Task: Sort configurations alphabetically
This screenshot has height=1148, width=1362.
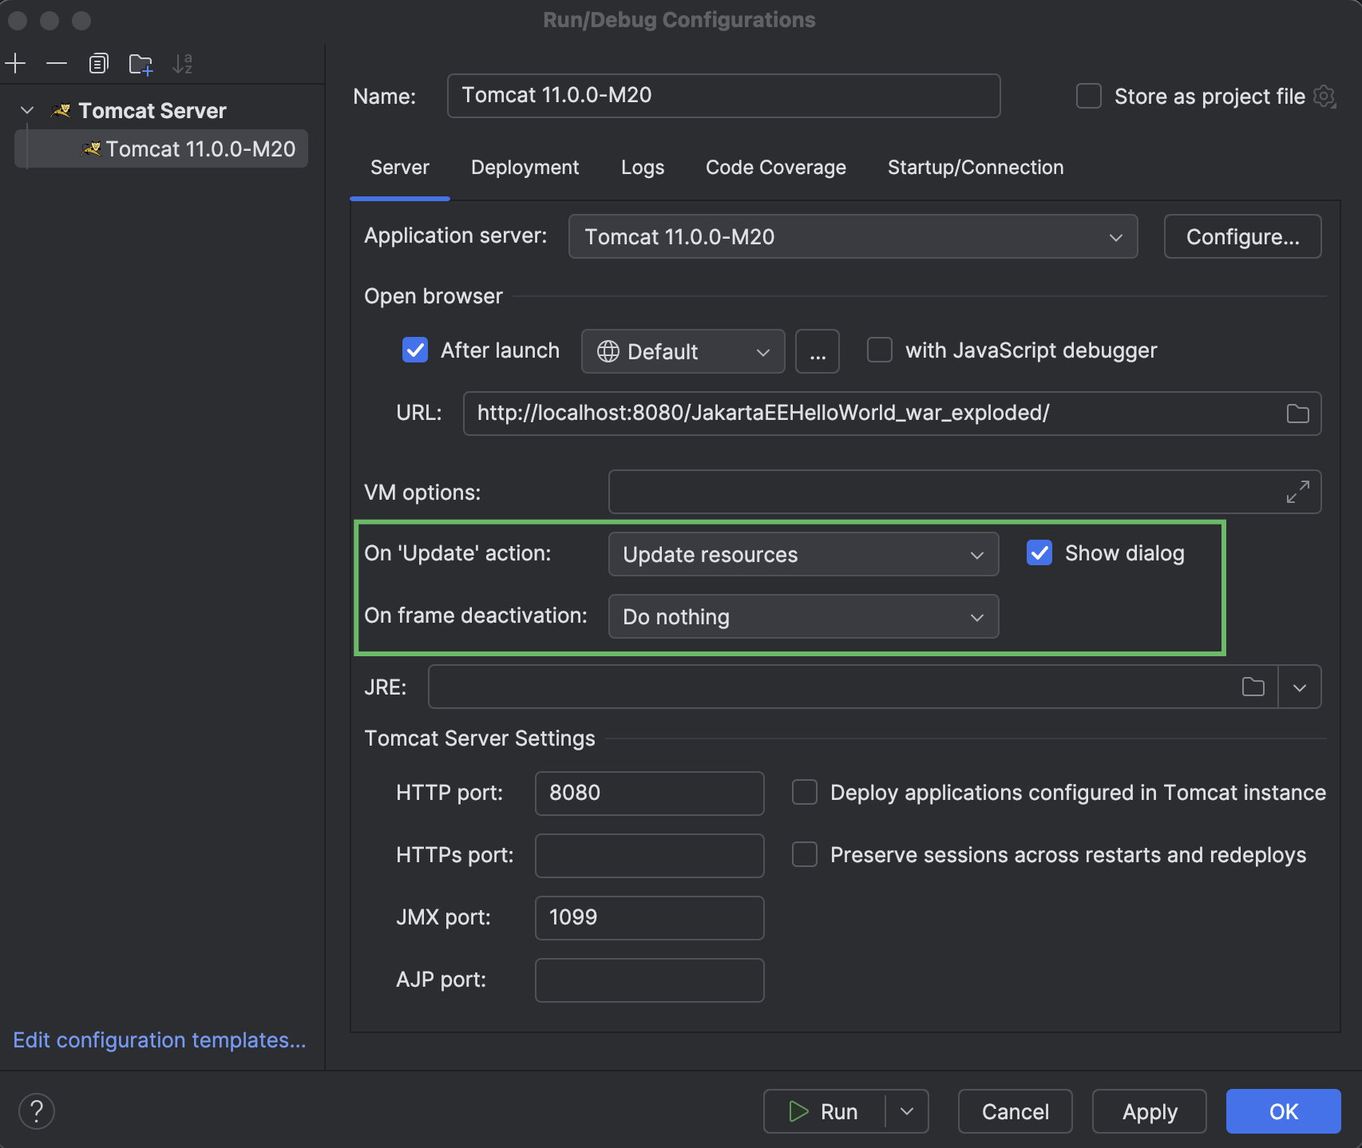Action: point(183,63)
